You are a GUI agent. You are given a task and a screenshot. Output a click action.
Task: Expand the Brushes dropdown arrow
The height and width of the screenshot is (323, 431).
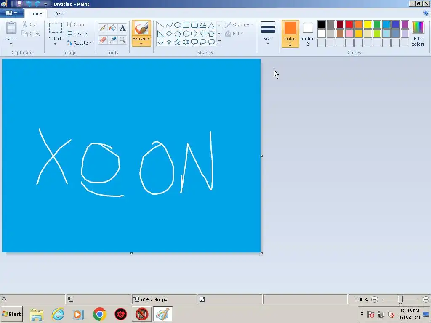pos(141,44)
